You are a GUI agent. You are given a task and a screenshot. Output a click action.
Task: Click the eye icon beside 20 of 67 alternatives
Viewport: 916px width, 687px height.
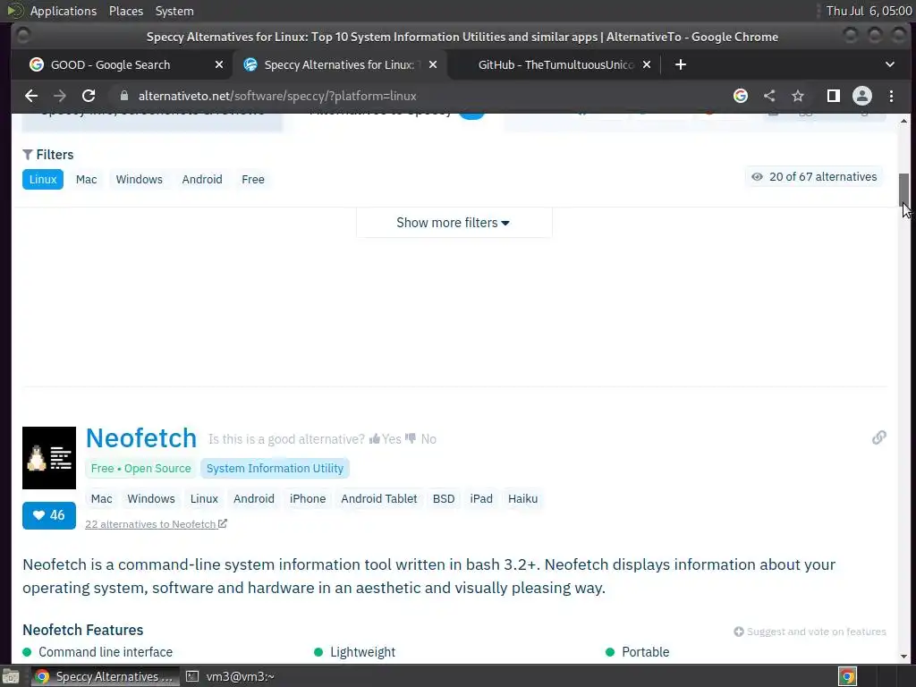[x=757, y=177]
